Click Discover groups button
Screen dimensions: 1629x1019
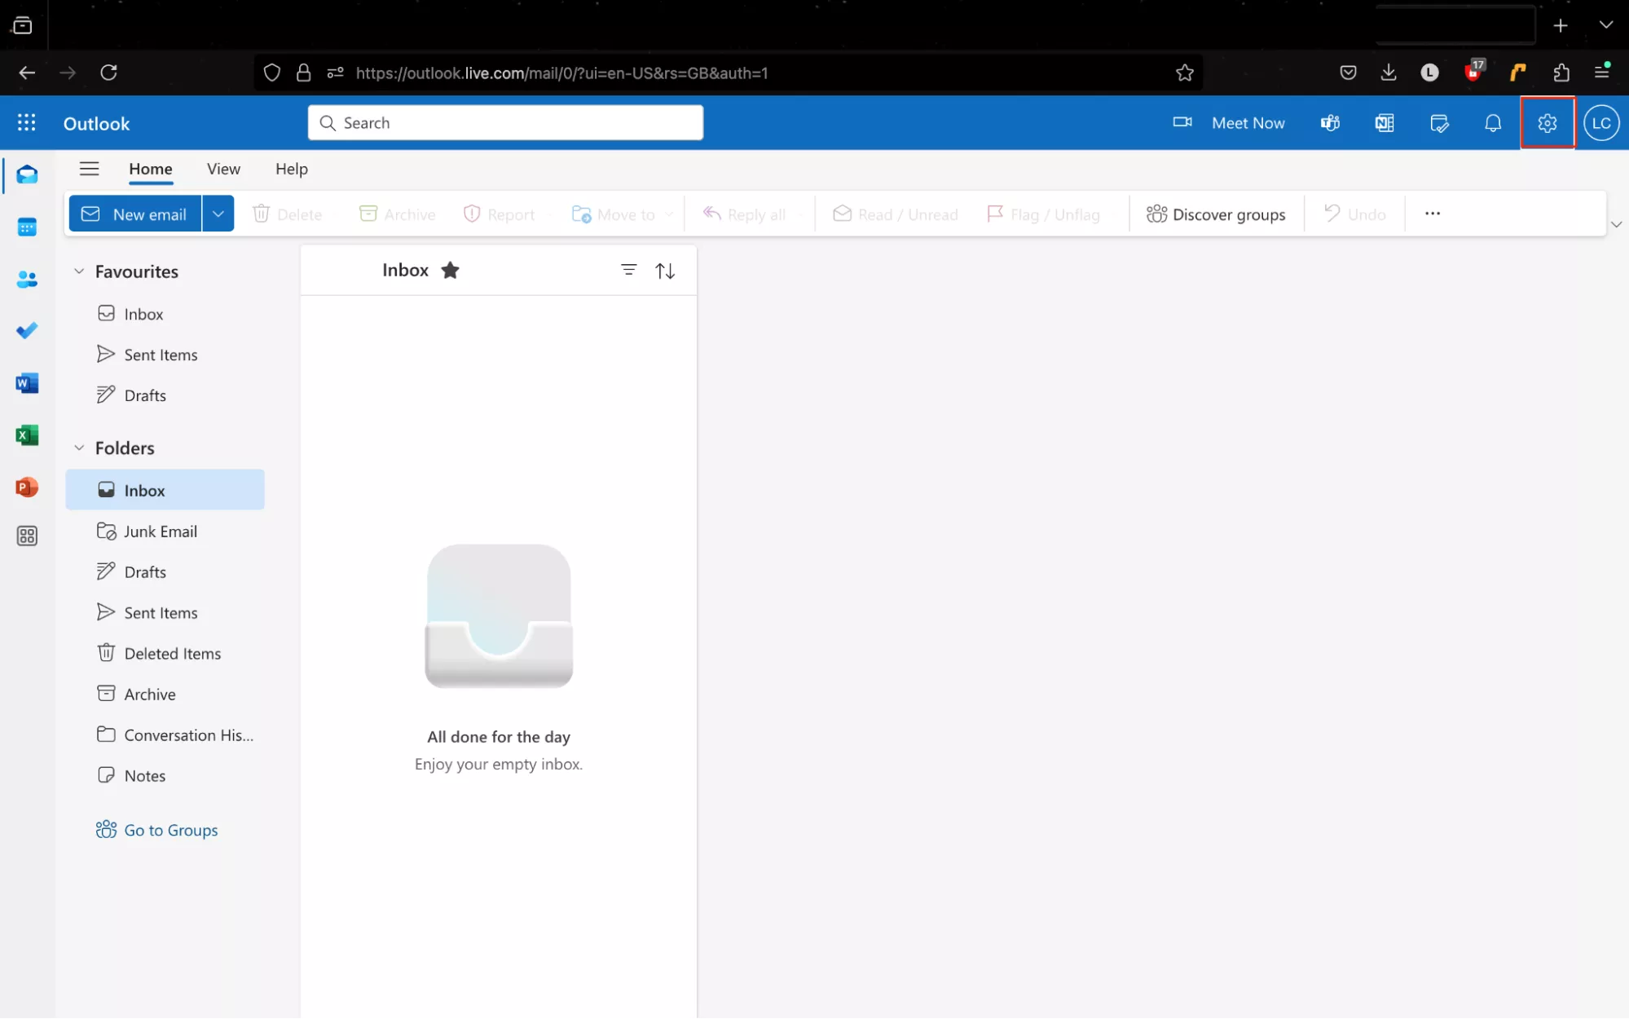(x=1216, y=214)
